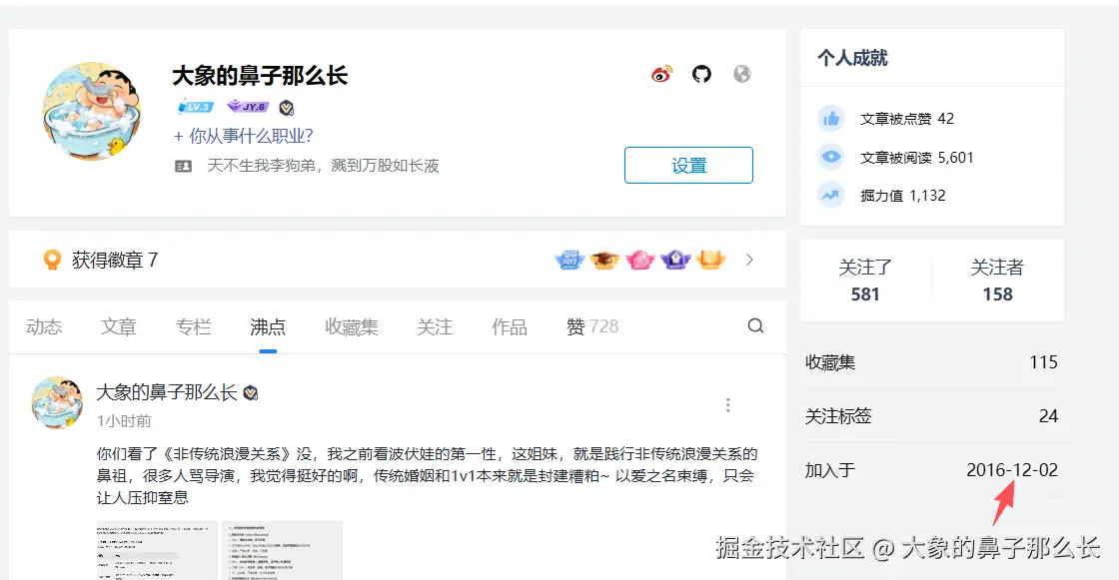The height and width of the screenshot is (580, 1119).
Task: Switch to the 文章 tab
Action: (118, 325)
